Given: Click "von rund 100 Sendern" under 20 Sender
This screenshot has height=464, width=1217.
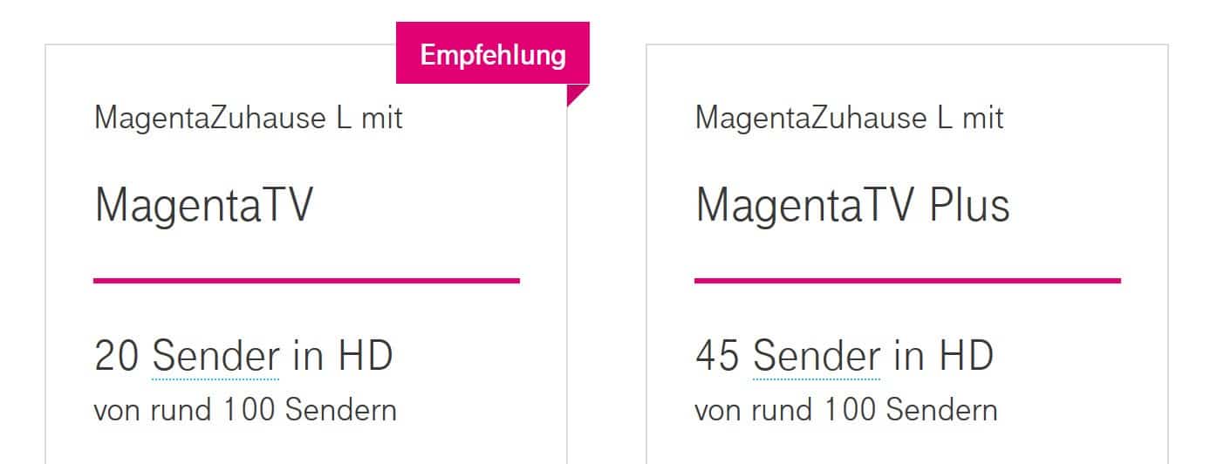Looking at the screenshot, I should (245, 409).
